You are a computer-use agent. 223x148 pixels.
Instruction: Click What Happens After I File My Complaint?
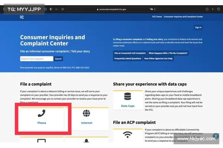[168, 53]
